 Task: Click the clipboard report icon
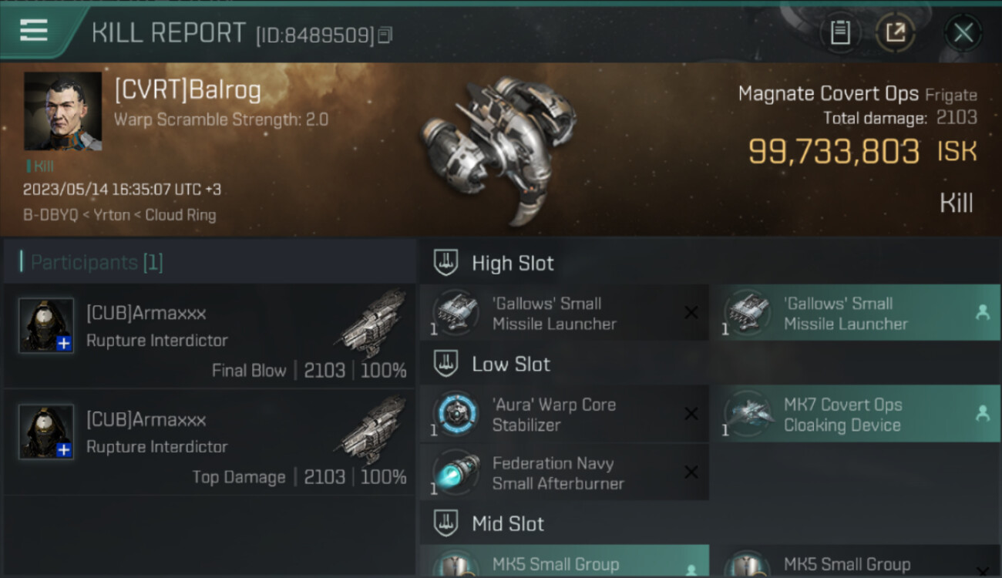(839, 32)
